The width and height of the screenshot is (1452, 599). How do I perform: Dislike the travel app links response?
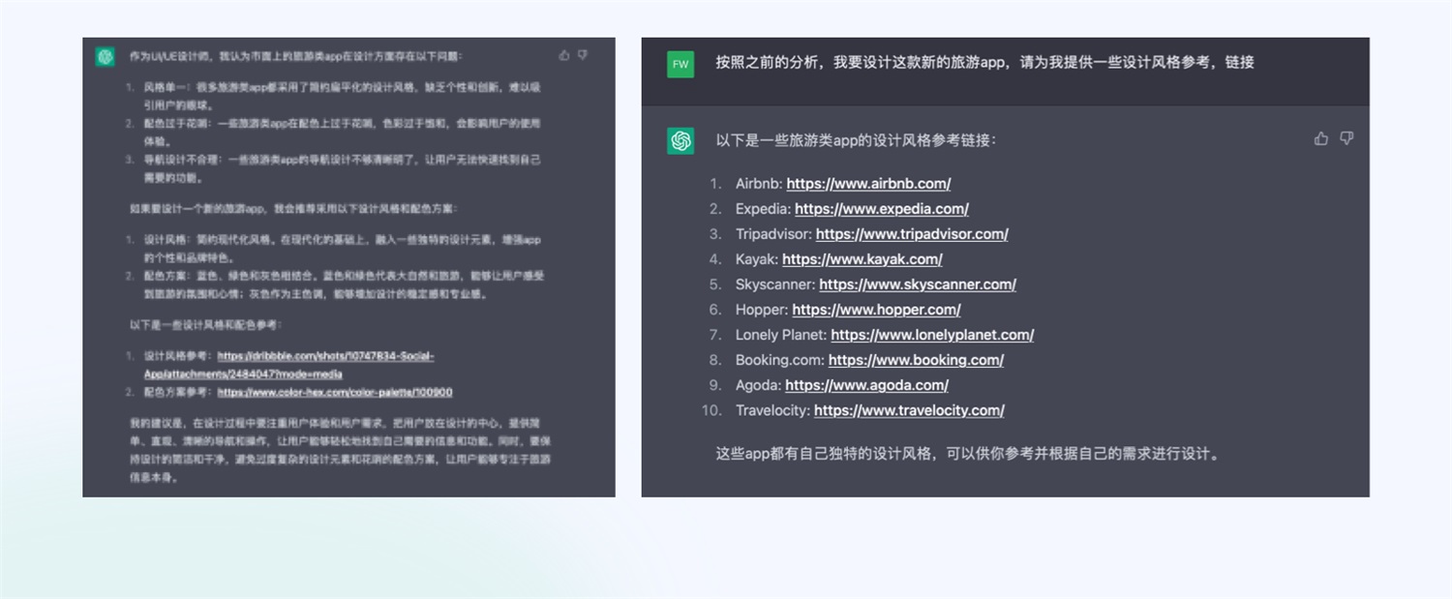[1346, 138]
